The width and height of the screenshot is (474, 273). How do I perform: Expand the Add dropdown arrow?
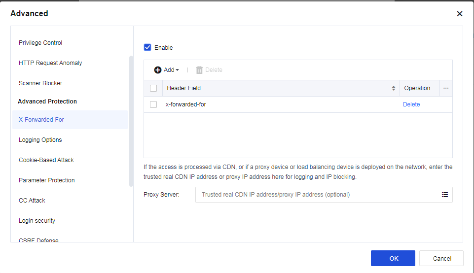coord(178,70)
